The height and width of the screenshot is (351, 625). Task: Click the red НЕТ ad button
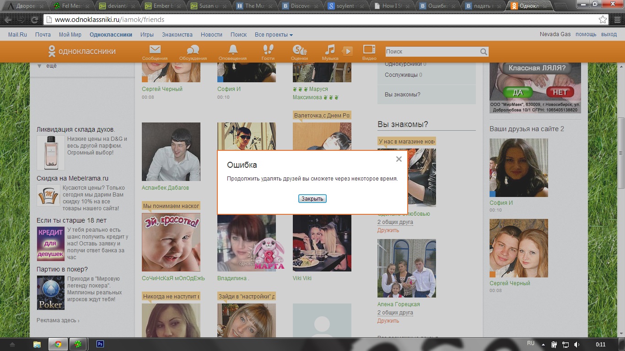point(560,92)
